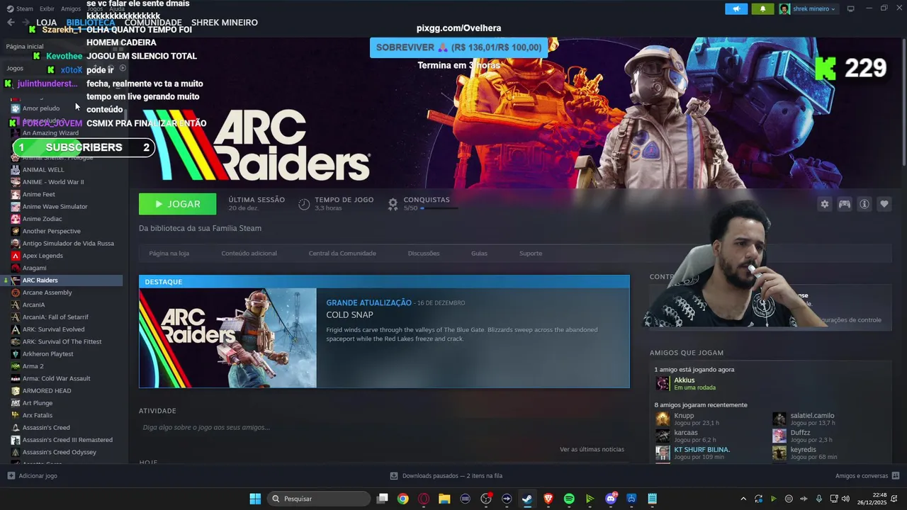Enter Big Picture mode monitor icon

click(x=851, y=8)
